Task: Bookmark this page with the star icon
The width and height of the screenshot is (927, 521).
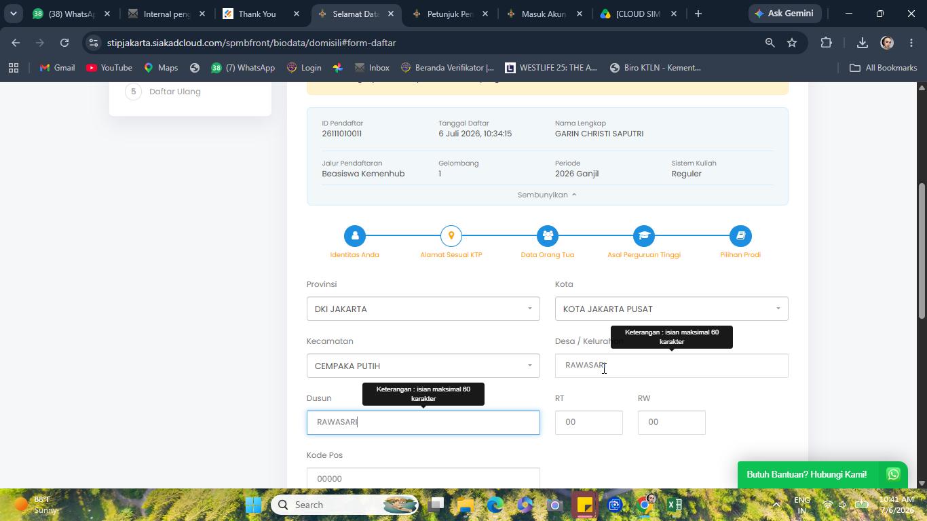Action: [792, 43]
